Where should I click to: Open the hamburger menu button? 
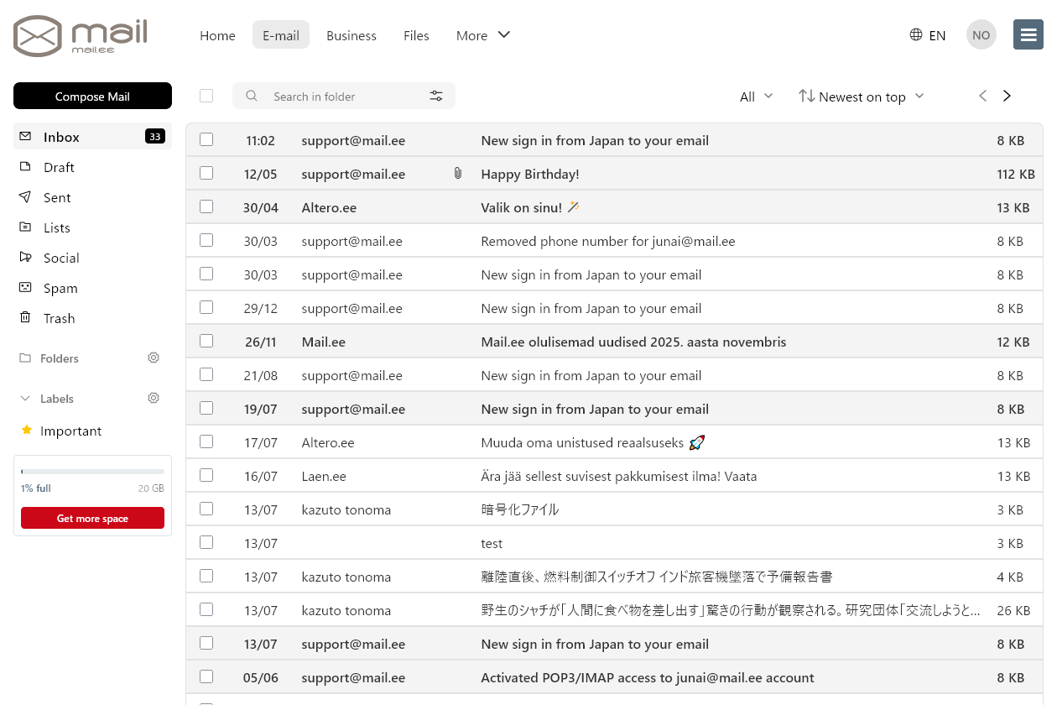tap(1028, 35)
